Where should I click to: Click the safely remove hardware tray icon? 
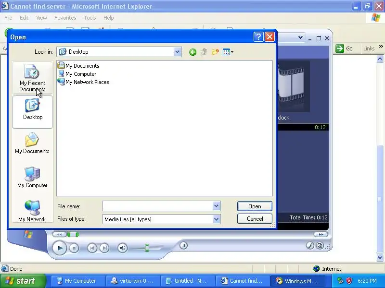click(x=340, y=281)
